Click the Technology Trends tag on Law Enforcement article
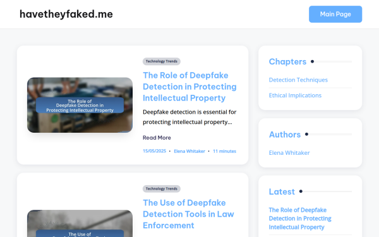 [x=162, y=188]
